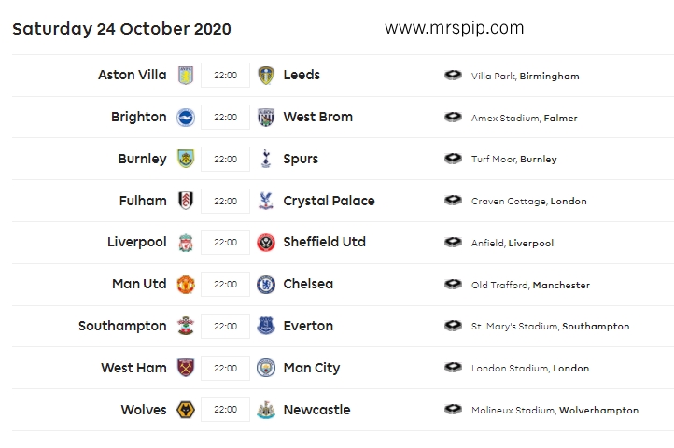The width and height of the screenshot is (674, 448).
Task: Select the Man City badge
Action: (x=266, y=368)
